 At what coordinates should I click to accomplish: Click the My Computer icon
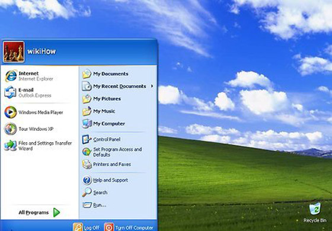point(87,124)
